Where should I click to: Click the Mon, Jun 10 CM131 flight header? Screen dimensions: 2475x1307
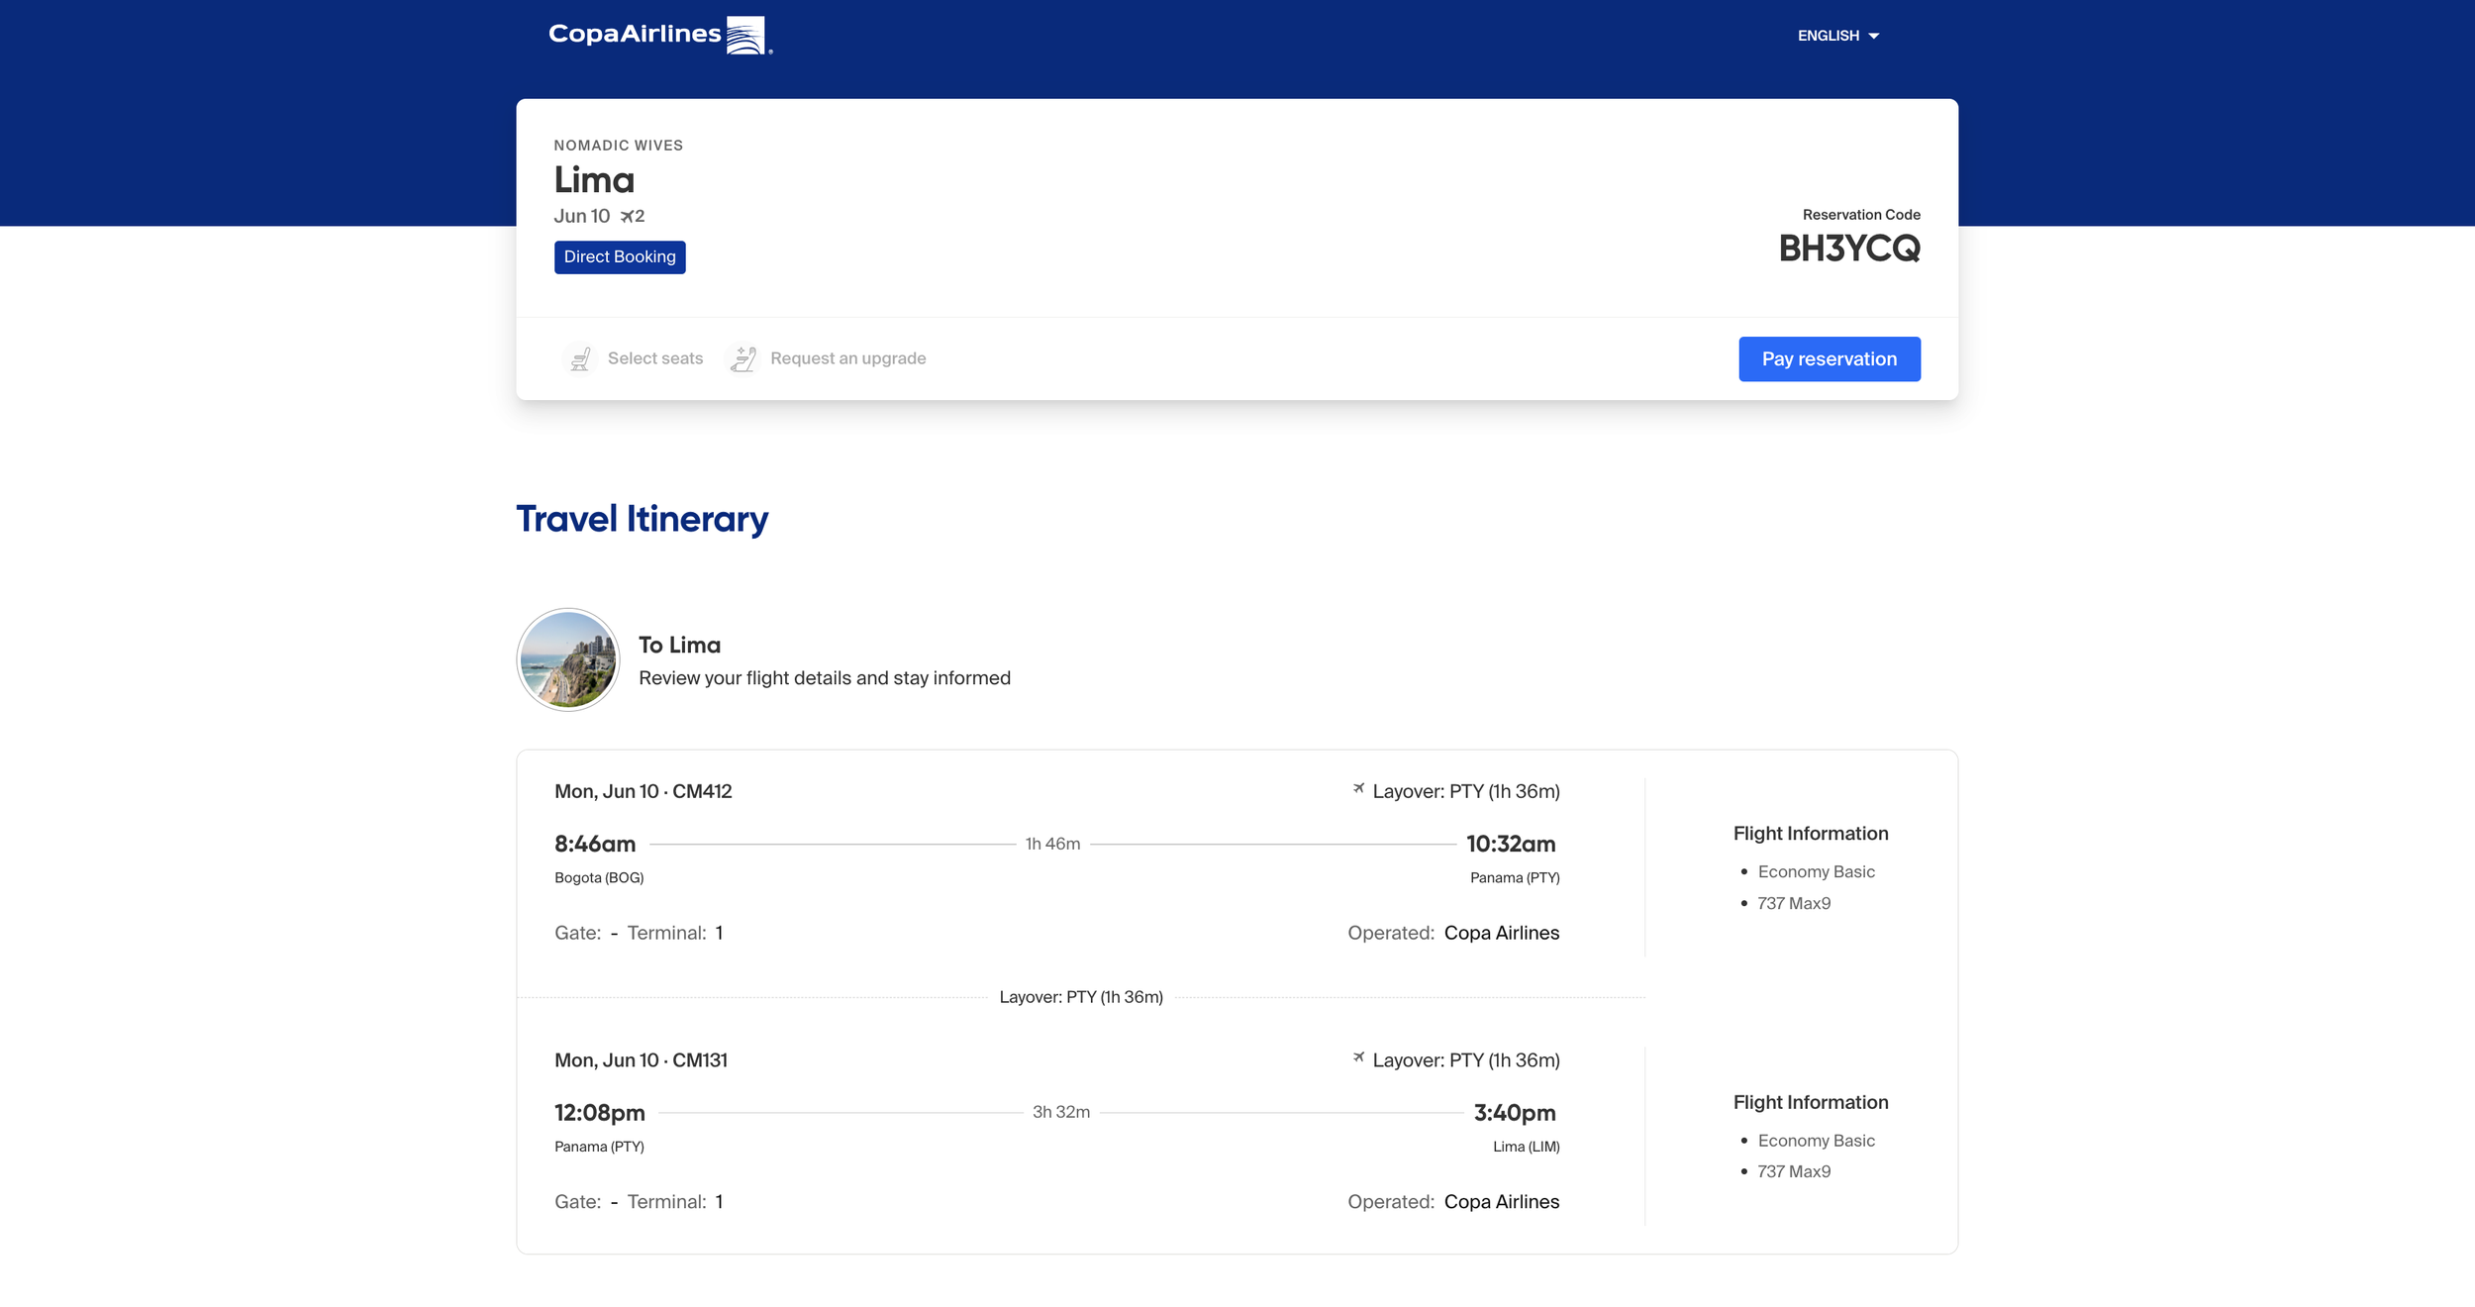point(641,1060)
